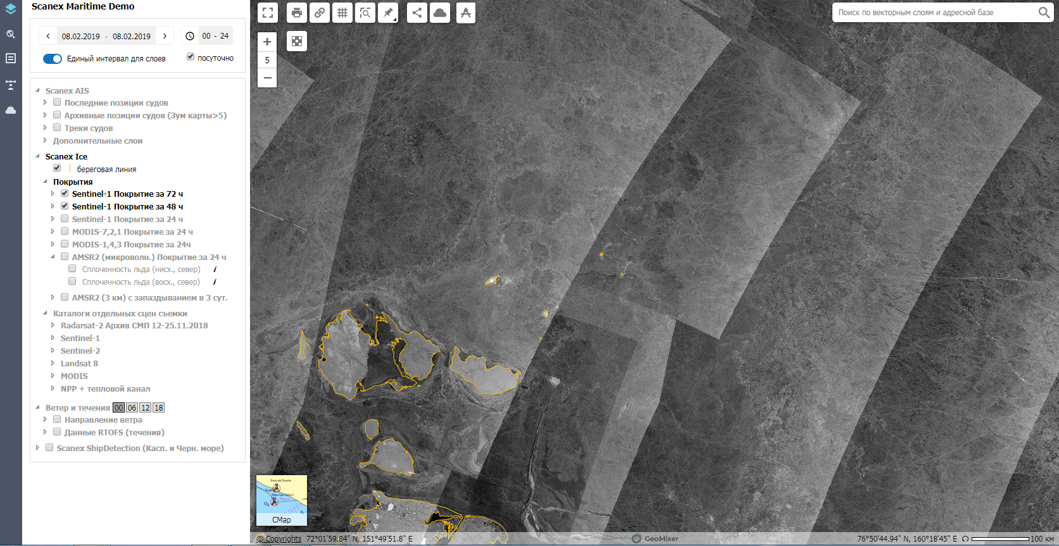This screenshot has width=1059, height=546.
Task: Click the print map icon
Action: pos(297,13)
